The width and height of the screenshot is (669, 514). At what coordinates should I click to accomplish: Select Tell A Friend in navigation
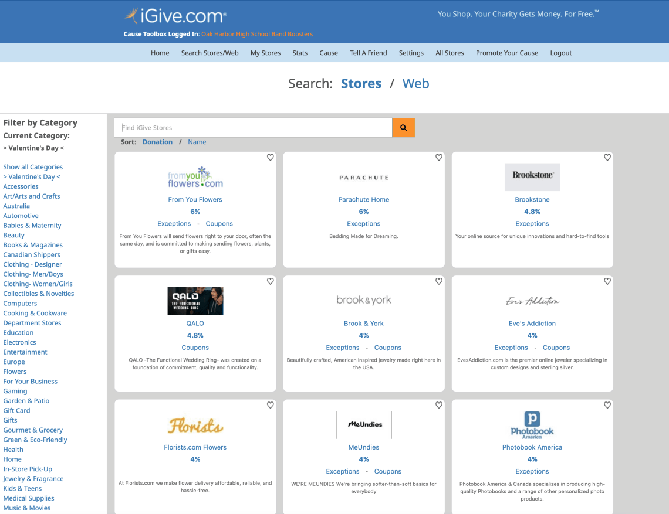368,53
